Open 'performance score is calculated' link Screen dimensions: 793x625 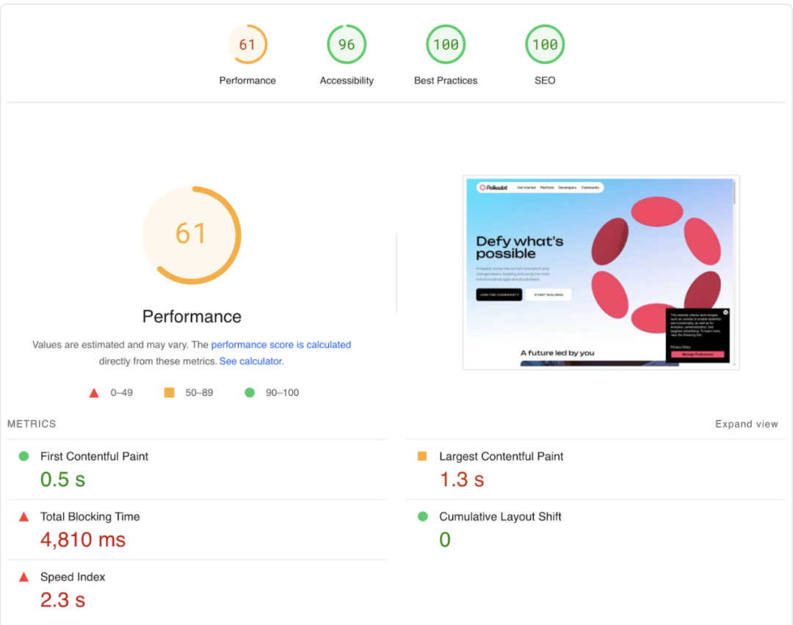pos(280,344)
